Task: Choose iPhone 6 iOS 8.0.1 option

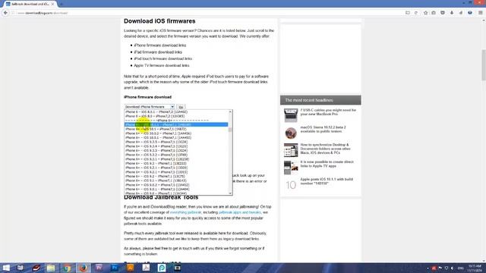Action: coord(176,111)
